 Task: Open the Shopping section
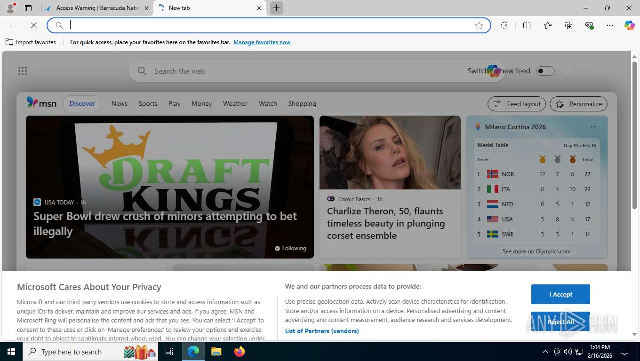(302, 103)
